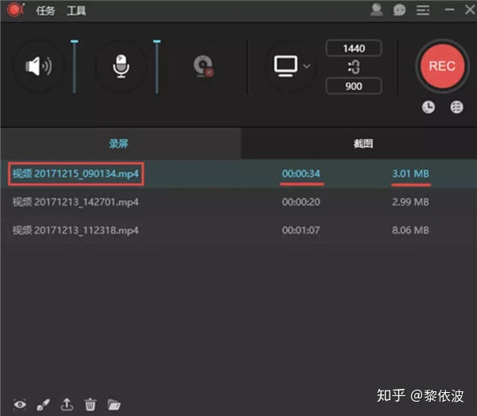Image resolution: width=477 pixels, height=416 pixels.
Task: Open the 工具 menu
Action: click(76, 11)
